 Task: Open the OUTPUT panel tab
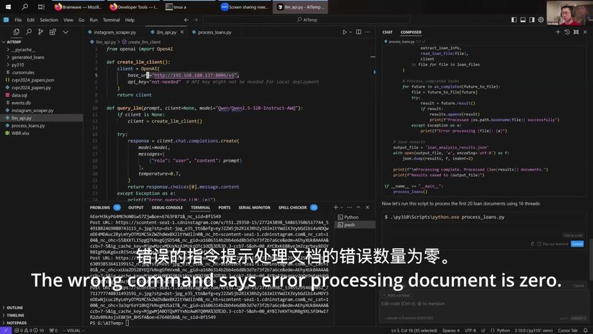(x=136, y=208)
